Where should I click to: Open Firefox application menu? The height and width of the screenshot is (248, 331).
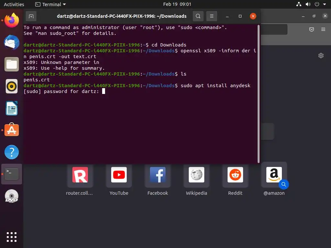pyautogui.click(x=323, y=29)
